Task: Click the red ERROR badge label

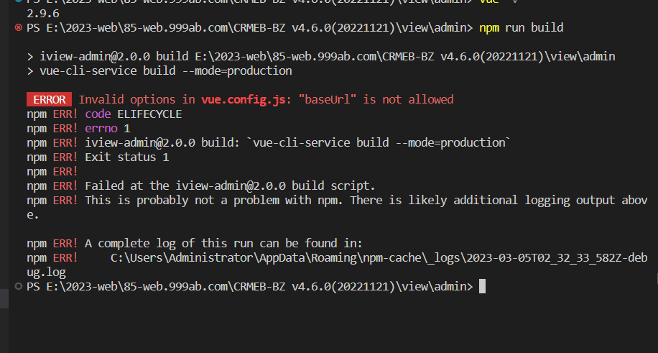Action: click(49, 100)
